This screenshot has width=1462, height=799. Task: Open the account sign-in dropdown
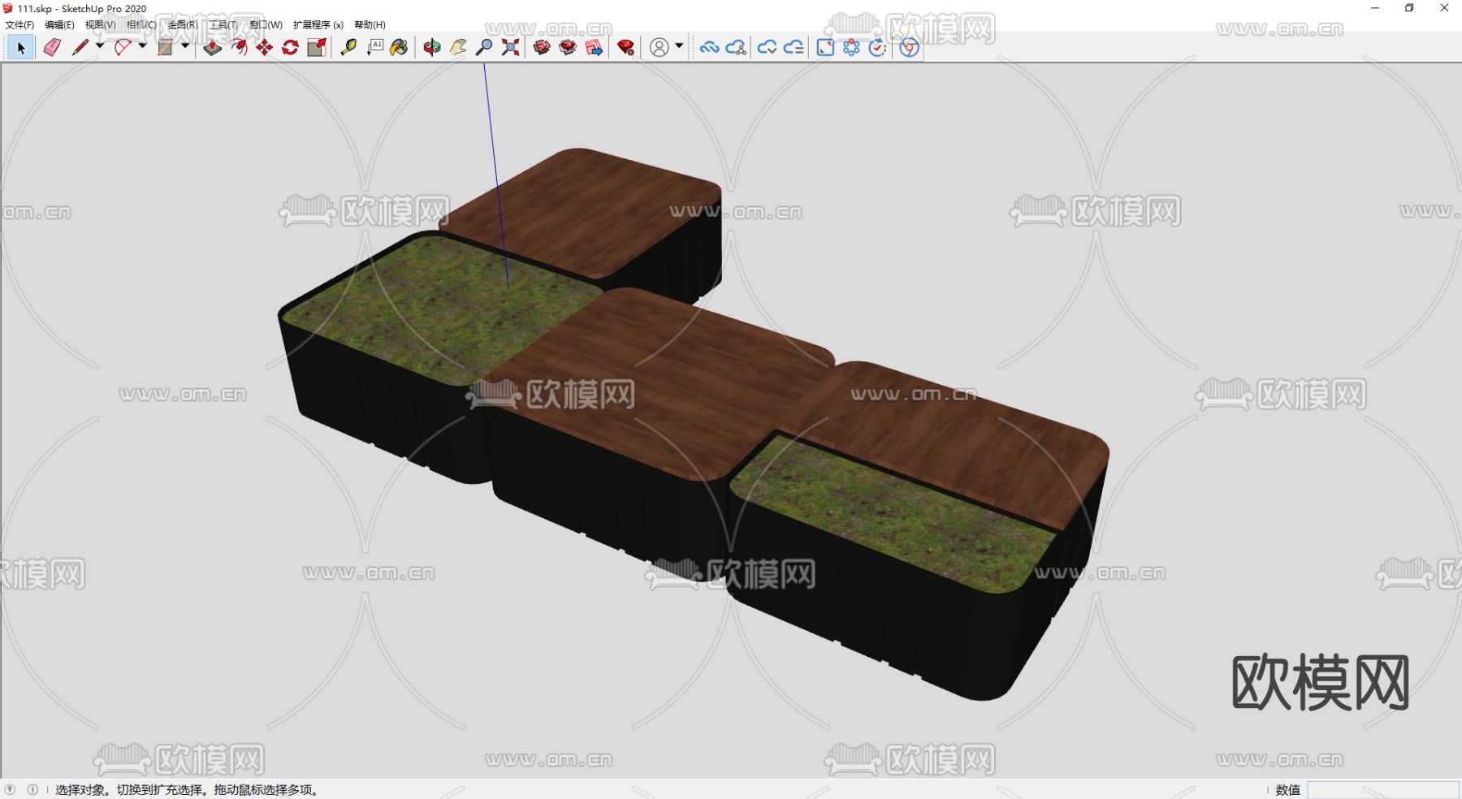[x=679, y=47]
